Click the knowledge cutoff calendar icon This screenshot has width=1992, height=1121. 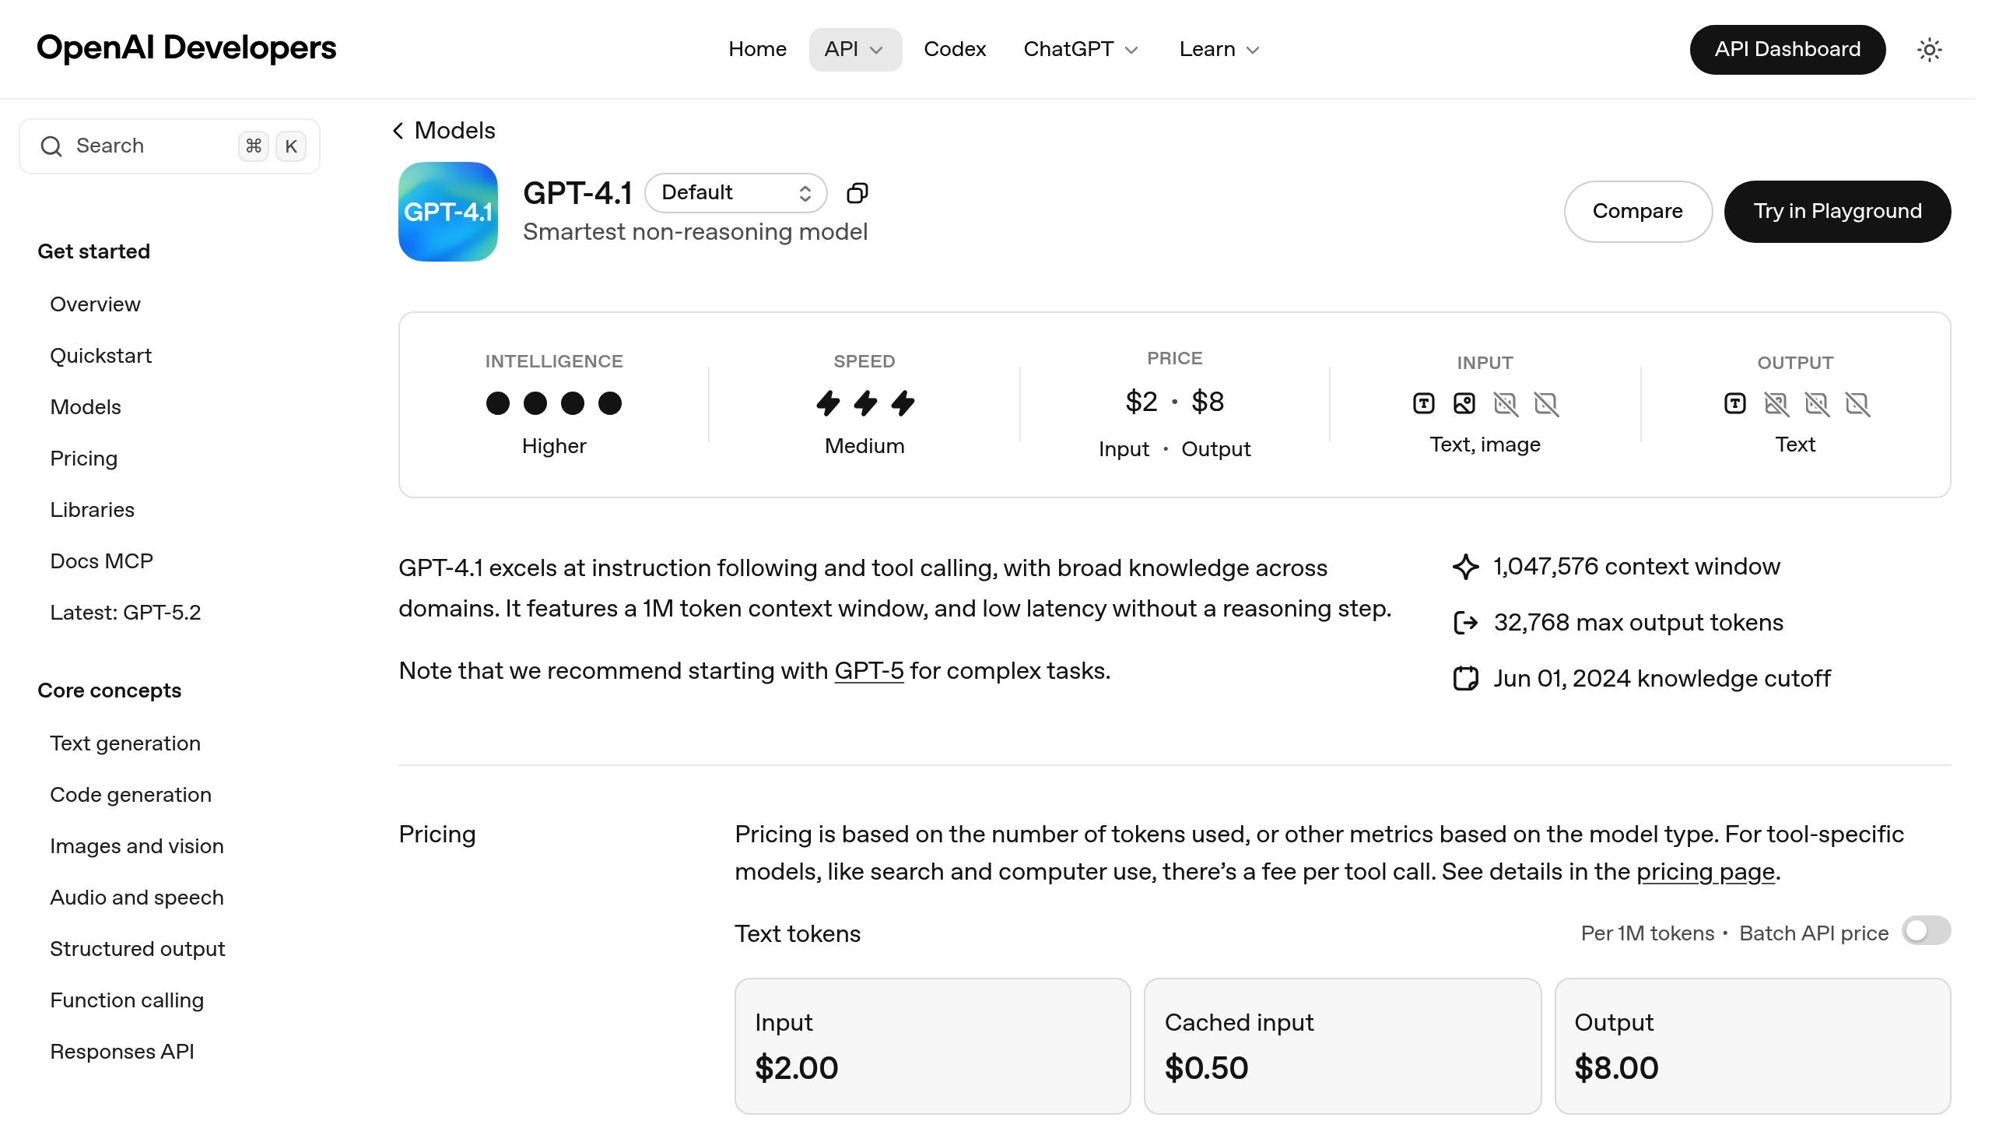1465,679
